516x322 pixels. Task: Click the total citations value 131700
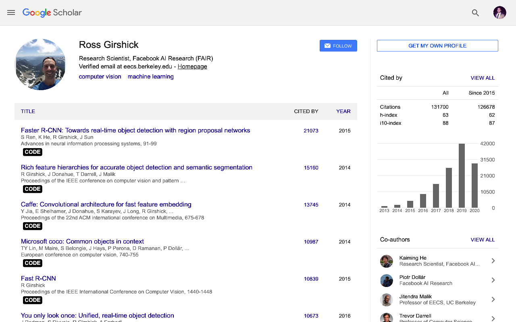(439, 107)
